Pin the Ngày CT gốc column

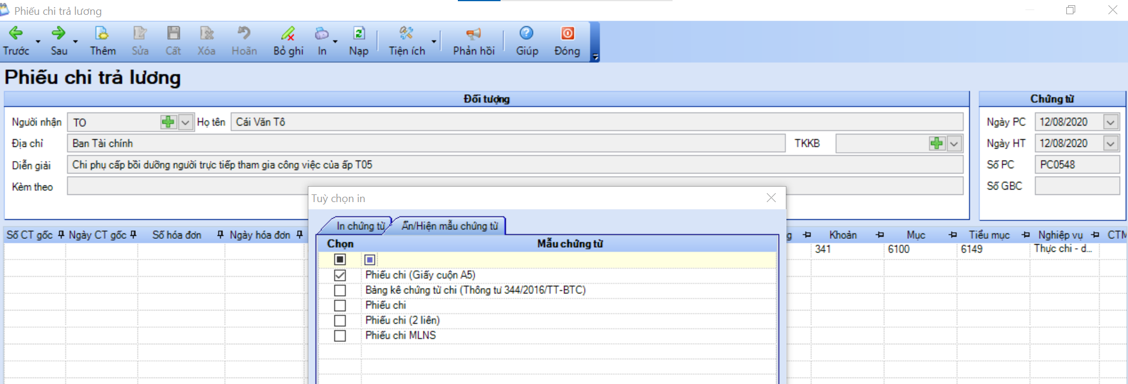133,235
